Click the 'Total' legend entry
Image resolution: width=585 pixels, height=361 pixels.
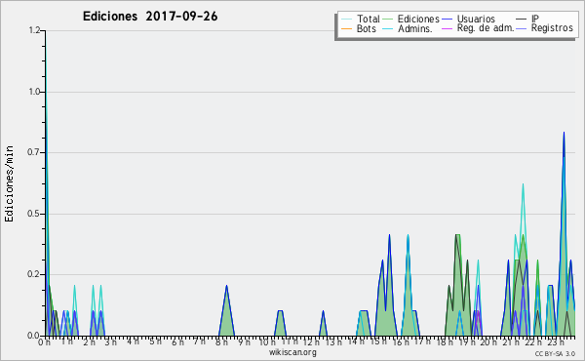[x=361, y=19]
